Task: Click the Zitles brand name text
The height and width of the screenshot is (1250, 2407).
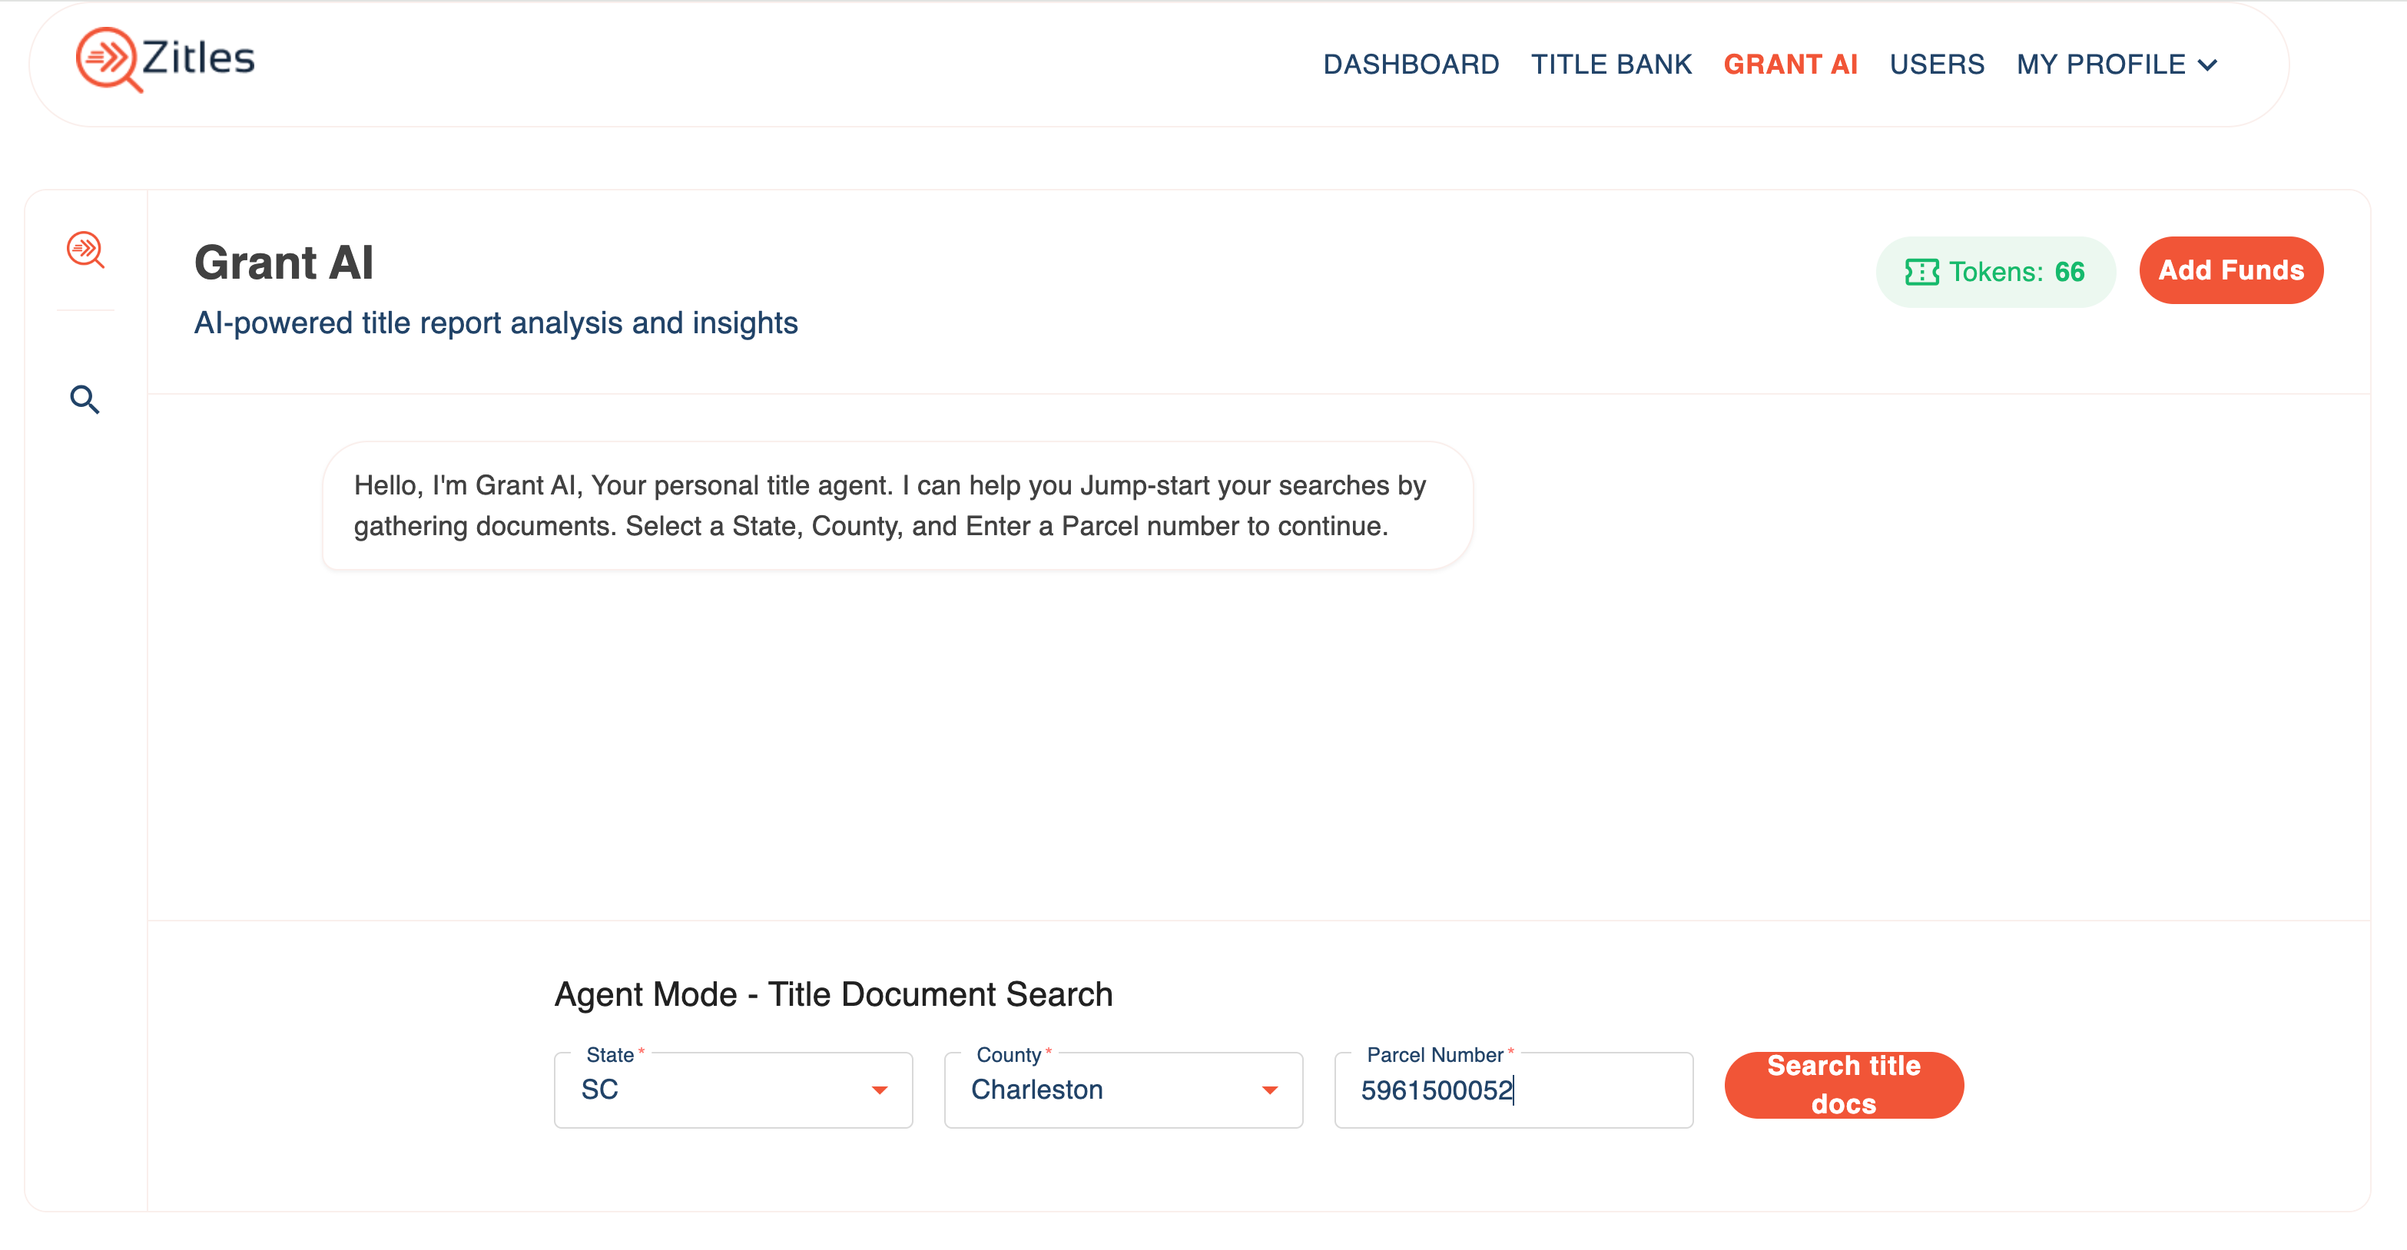Action: coord(198,58)
